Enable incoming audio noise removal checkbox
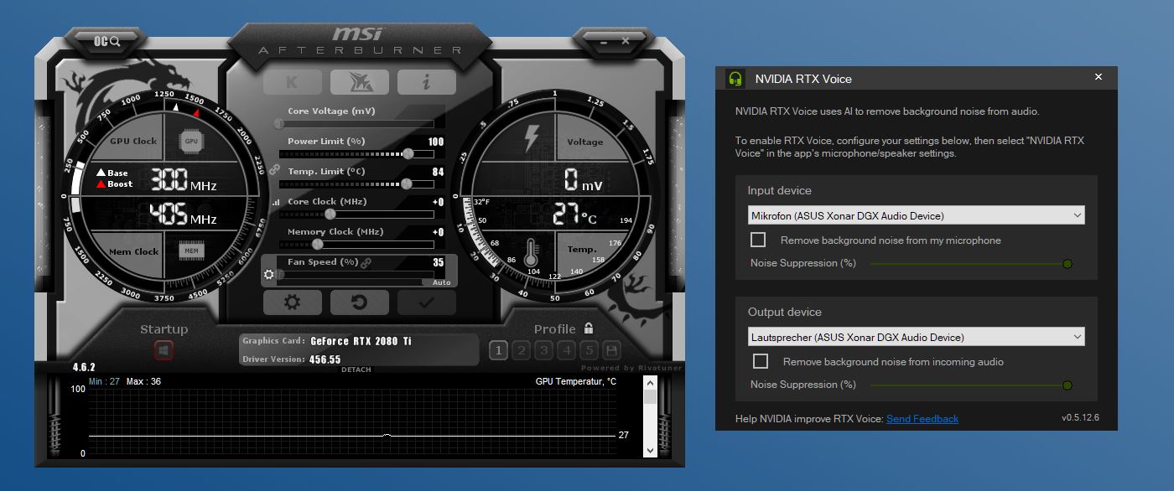Image resolution: width=1174 pixels, height=491 pixels. (761, 361)
